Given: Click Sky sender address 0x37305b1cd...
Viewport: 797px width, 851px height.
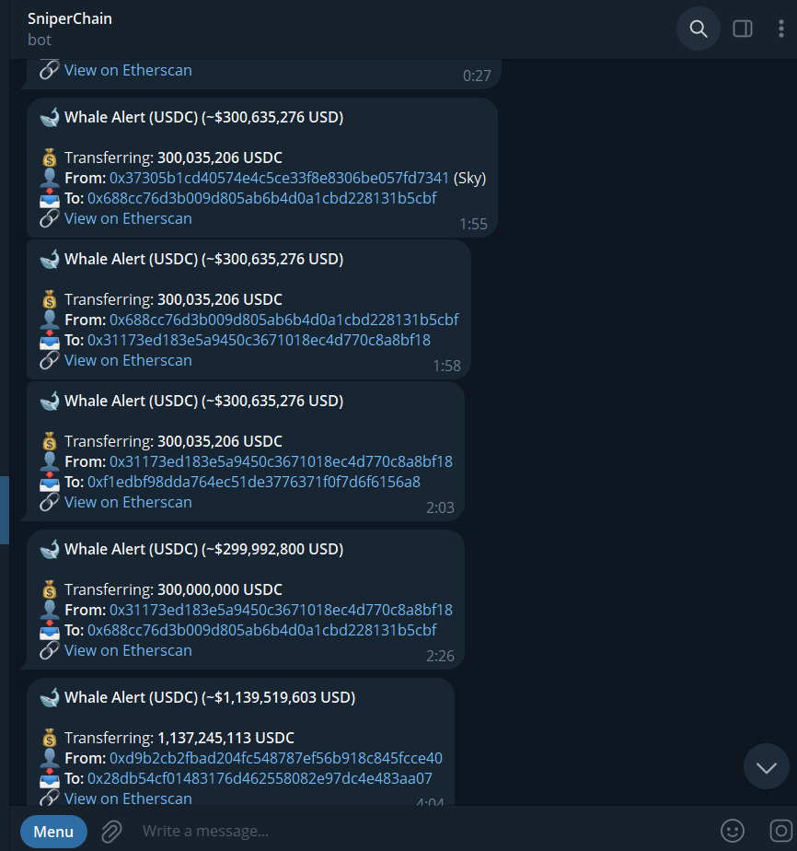Looking at the screenshot, I should (x=279, y=178).
